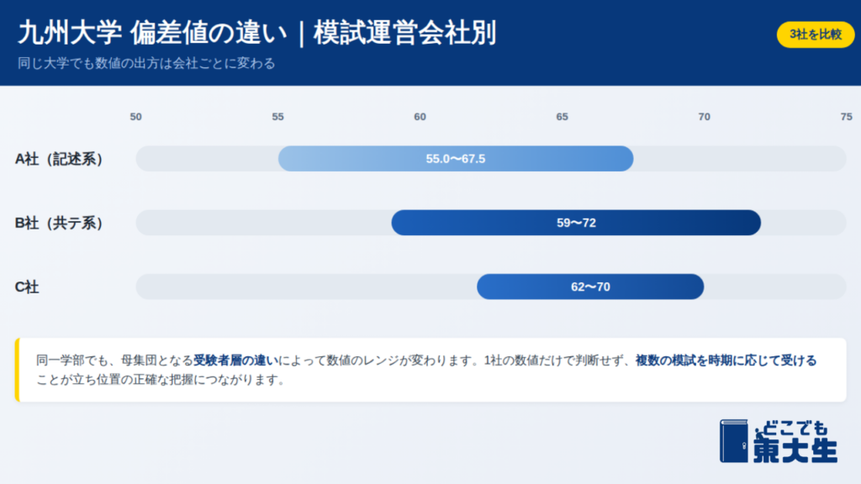
Task: Select the B社 bar labeled 59〜72
Action: tap(576, 223)
